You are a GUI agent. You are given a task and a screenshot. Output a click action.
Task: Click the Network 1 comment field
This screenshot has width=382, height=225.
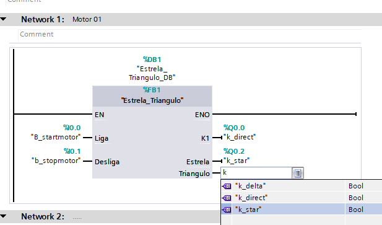click(189, 34)
